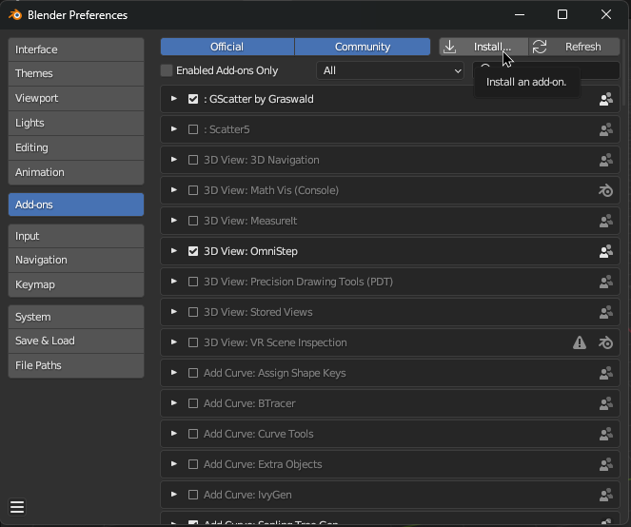Screen dimensions: 631x527
Task: Click the community icon on 3D Navigation row
Action: (605, 160)
